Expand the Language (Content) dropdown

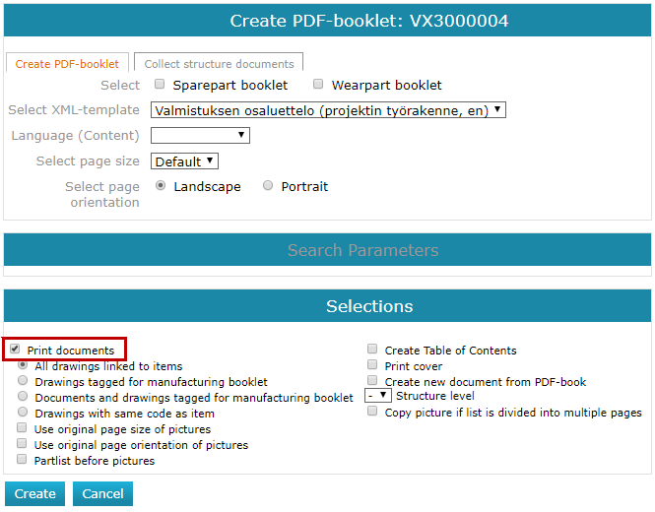coord(200,135)
